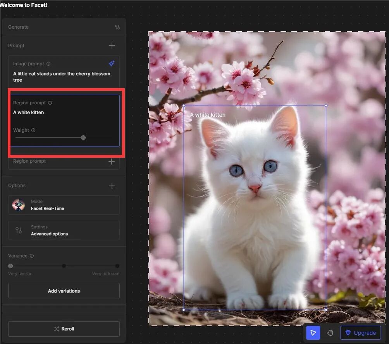Click the Prompt section label
Image resolution: width=389 pixels, height=344 pixels.
point(16,46)
